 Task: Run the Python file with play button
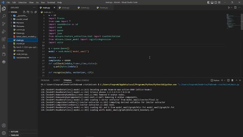pos(229,8)
